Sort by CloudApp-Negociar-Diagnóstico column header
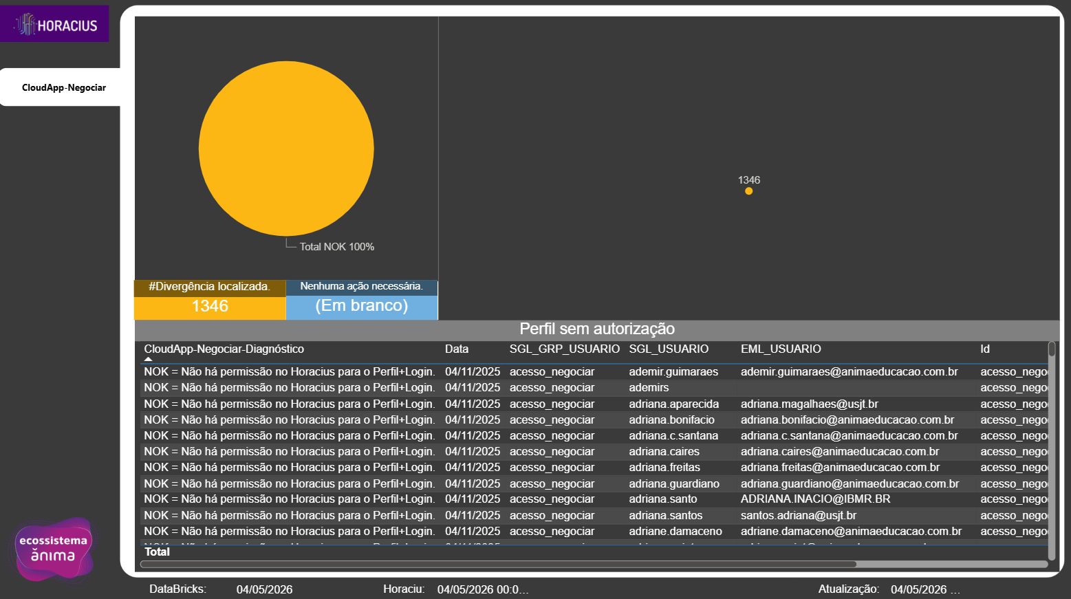Viewport: 1071px width, 599px height. pyautogui.click(x=224, y=349)
